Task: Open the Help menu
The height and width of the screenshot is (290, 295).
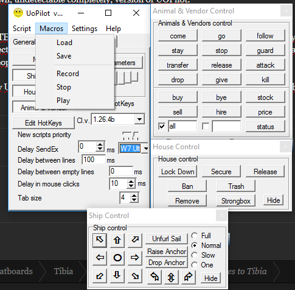Action: [x=113, y=29]
